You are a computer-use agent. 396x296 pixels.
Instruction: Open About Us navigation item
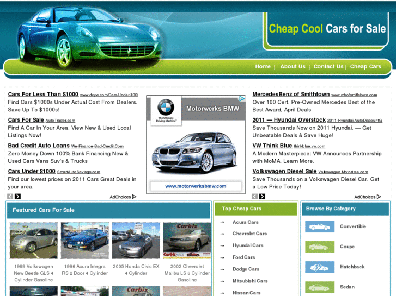[293, 66]
